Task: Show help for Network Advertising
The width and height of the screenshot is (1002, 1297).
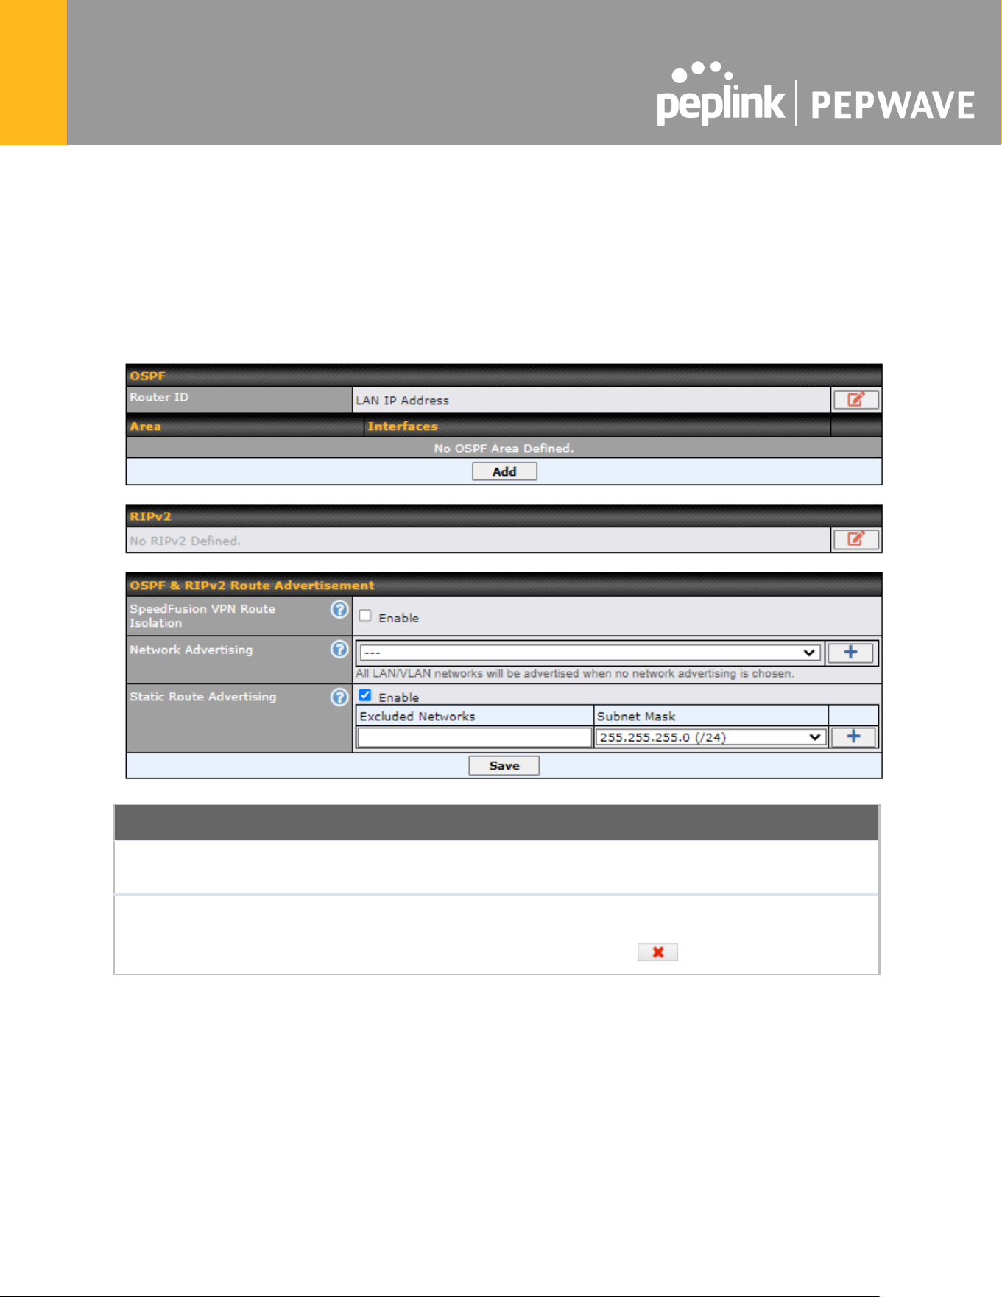Action: [x=339, y=650]
